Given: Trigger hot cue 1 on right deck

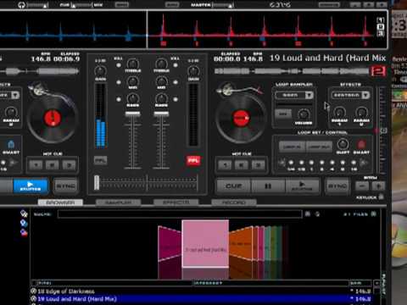Looking at the screenshot, I should (x=226, y=165).
